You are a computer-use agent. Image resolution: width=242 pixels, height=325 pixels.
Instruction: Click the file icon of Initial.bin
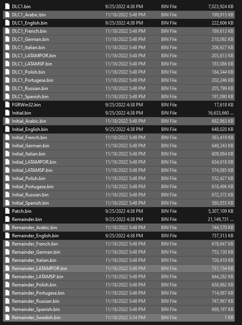[7, 113]
